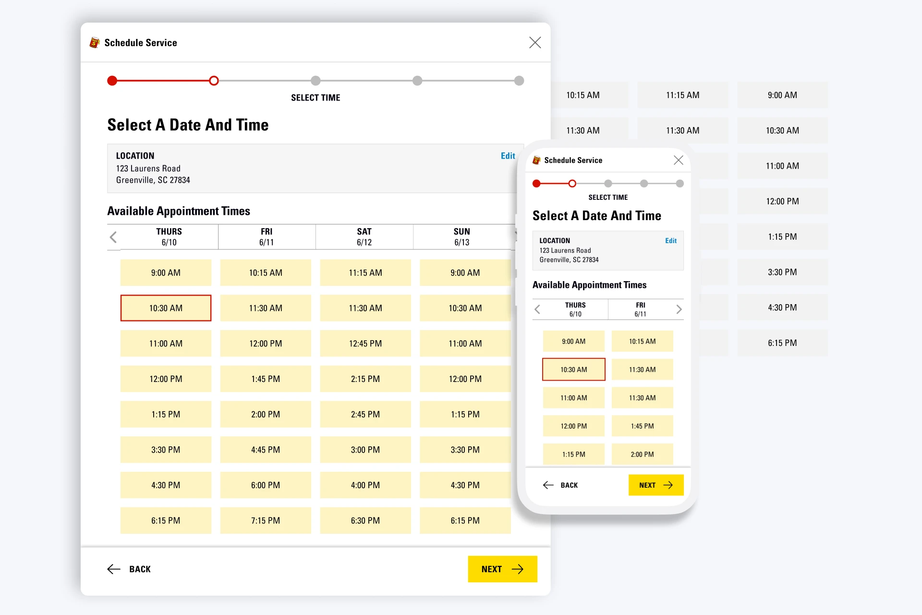Image resolution: width=922 pixels, height=615 pixels.
Task: Select the SAT 6/12 day column header
Action: coord(364,237)
